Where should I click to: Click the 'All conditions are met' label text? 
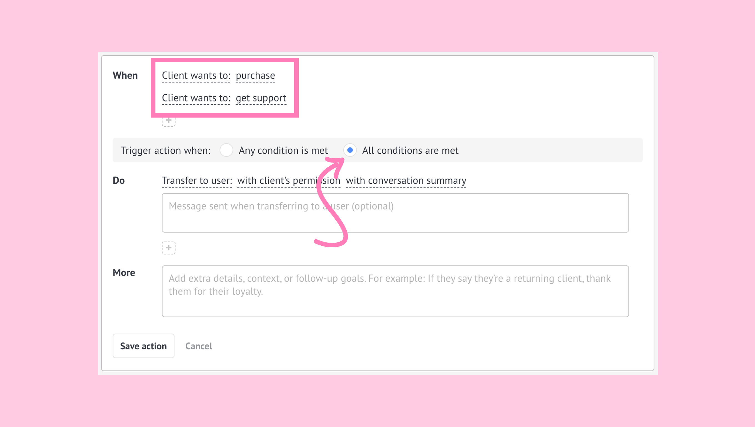[x=410, y=151]
